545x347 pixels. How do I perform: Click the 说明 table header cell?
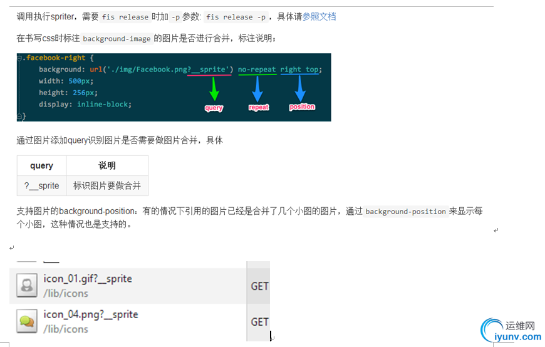107,165
